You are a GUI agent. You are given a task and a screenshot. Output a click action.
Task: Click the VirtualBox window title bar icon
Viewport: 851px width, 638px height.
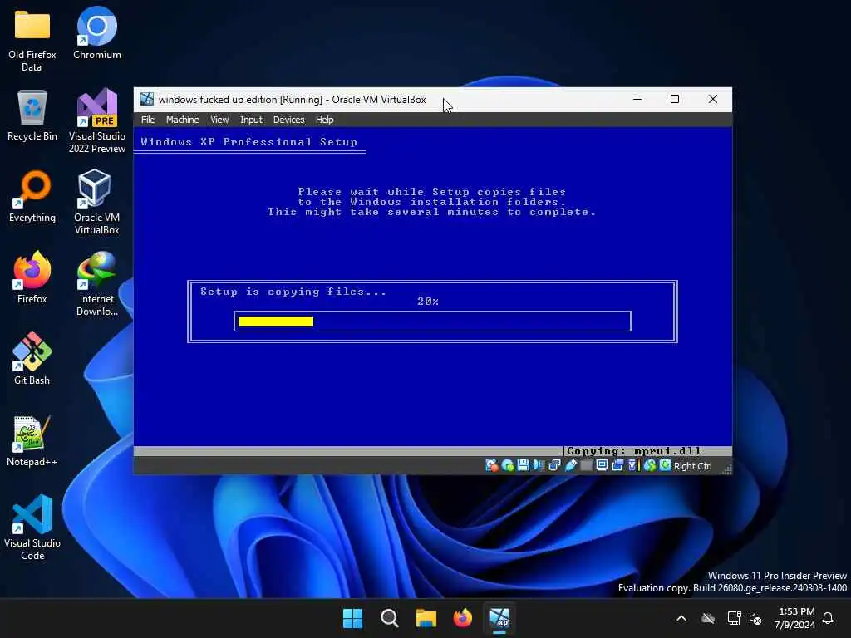(146, 100)
